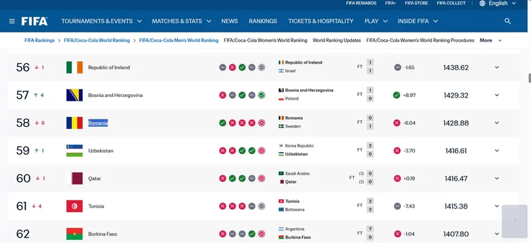Click Qatar's first red loss icon
Image resolution: width=531 pixels, height=243 pixels.
coord(222,179)
